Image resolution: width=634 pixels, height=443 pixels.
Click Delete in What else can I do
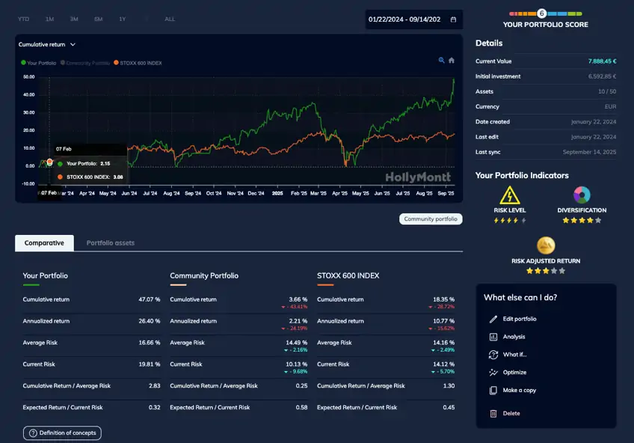click(511, 414)
